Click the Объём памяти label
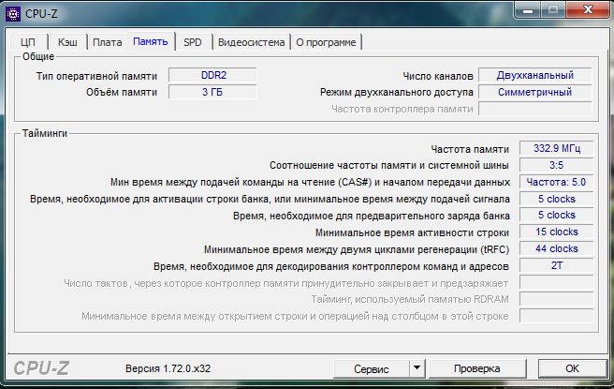614x389 pixels. coord(122,92)
